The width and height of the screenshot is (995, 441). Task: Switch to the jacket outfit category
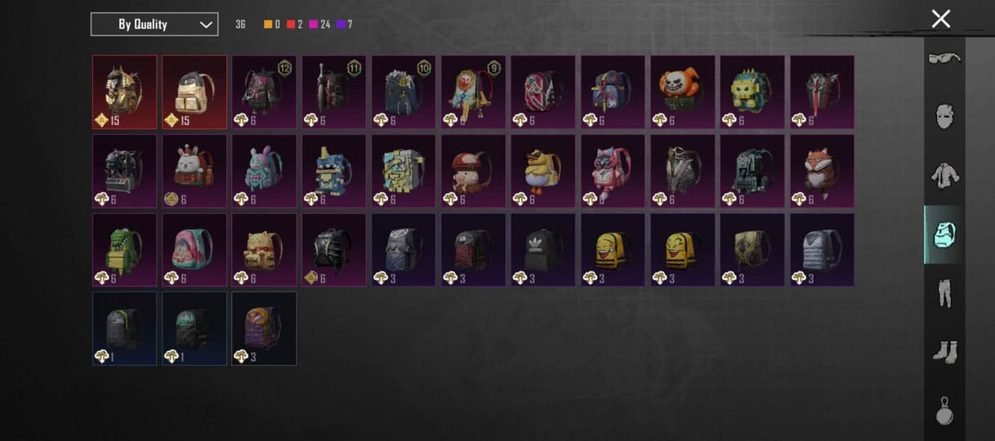tap(944, 176)
